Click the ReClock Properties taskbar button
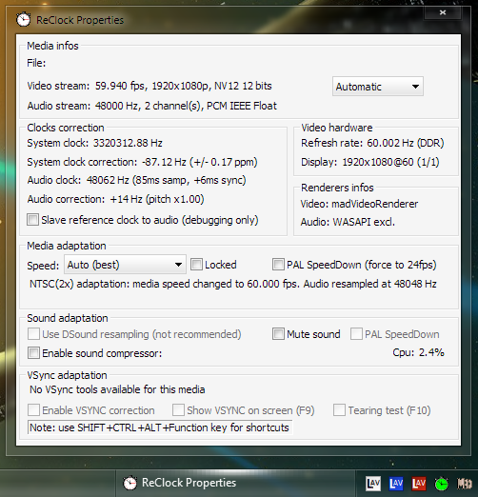 [235, 483]
